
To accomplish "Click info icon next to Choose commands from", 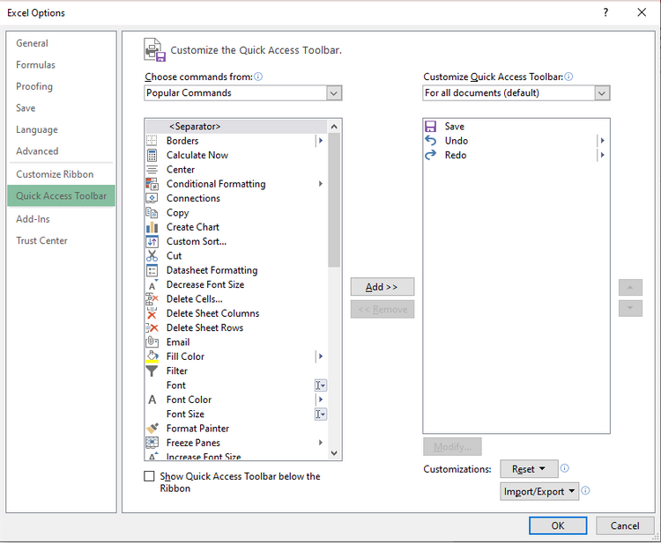I will coord(258,77).
